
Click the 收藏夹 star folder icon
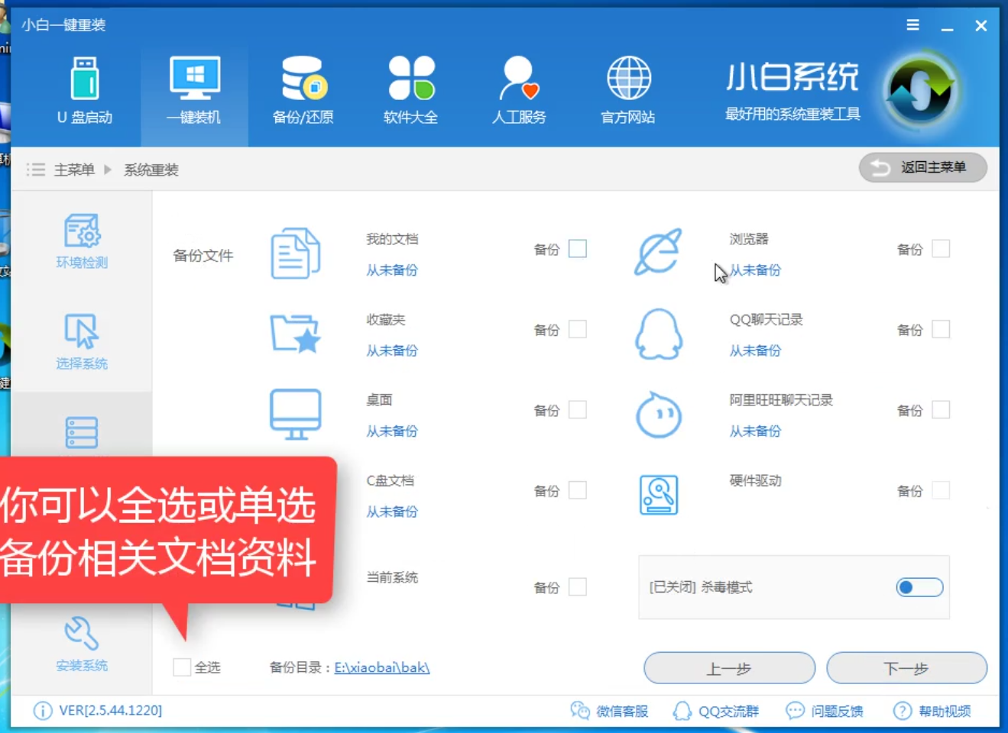point(295,334)
